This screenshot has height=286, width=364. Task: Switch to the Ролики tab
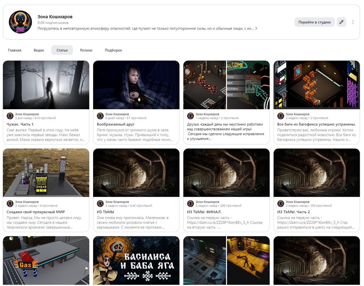[x=86, y=50]
